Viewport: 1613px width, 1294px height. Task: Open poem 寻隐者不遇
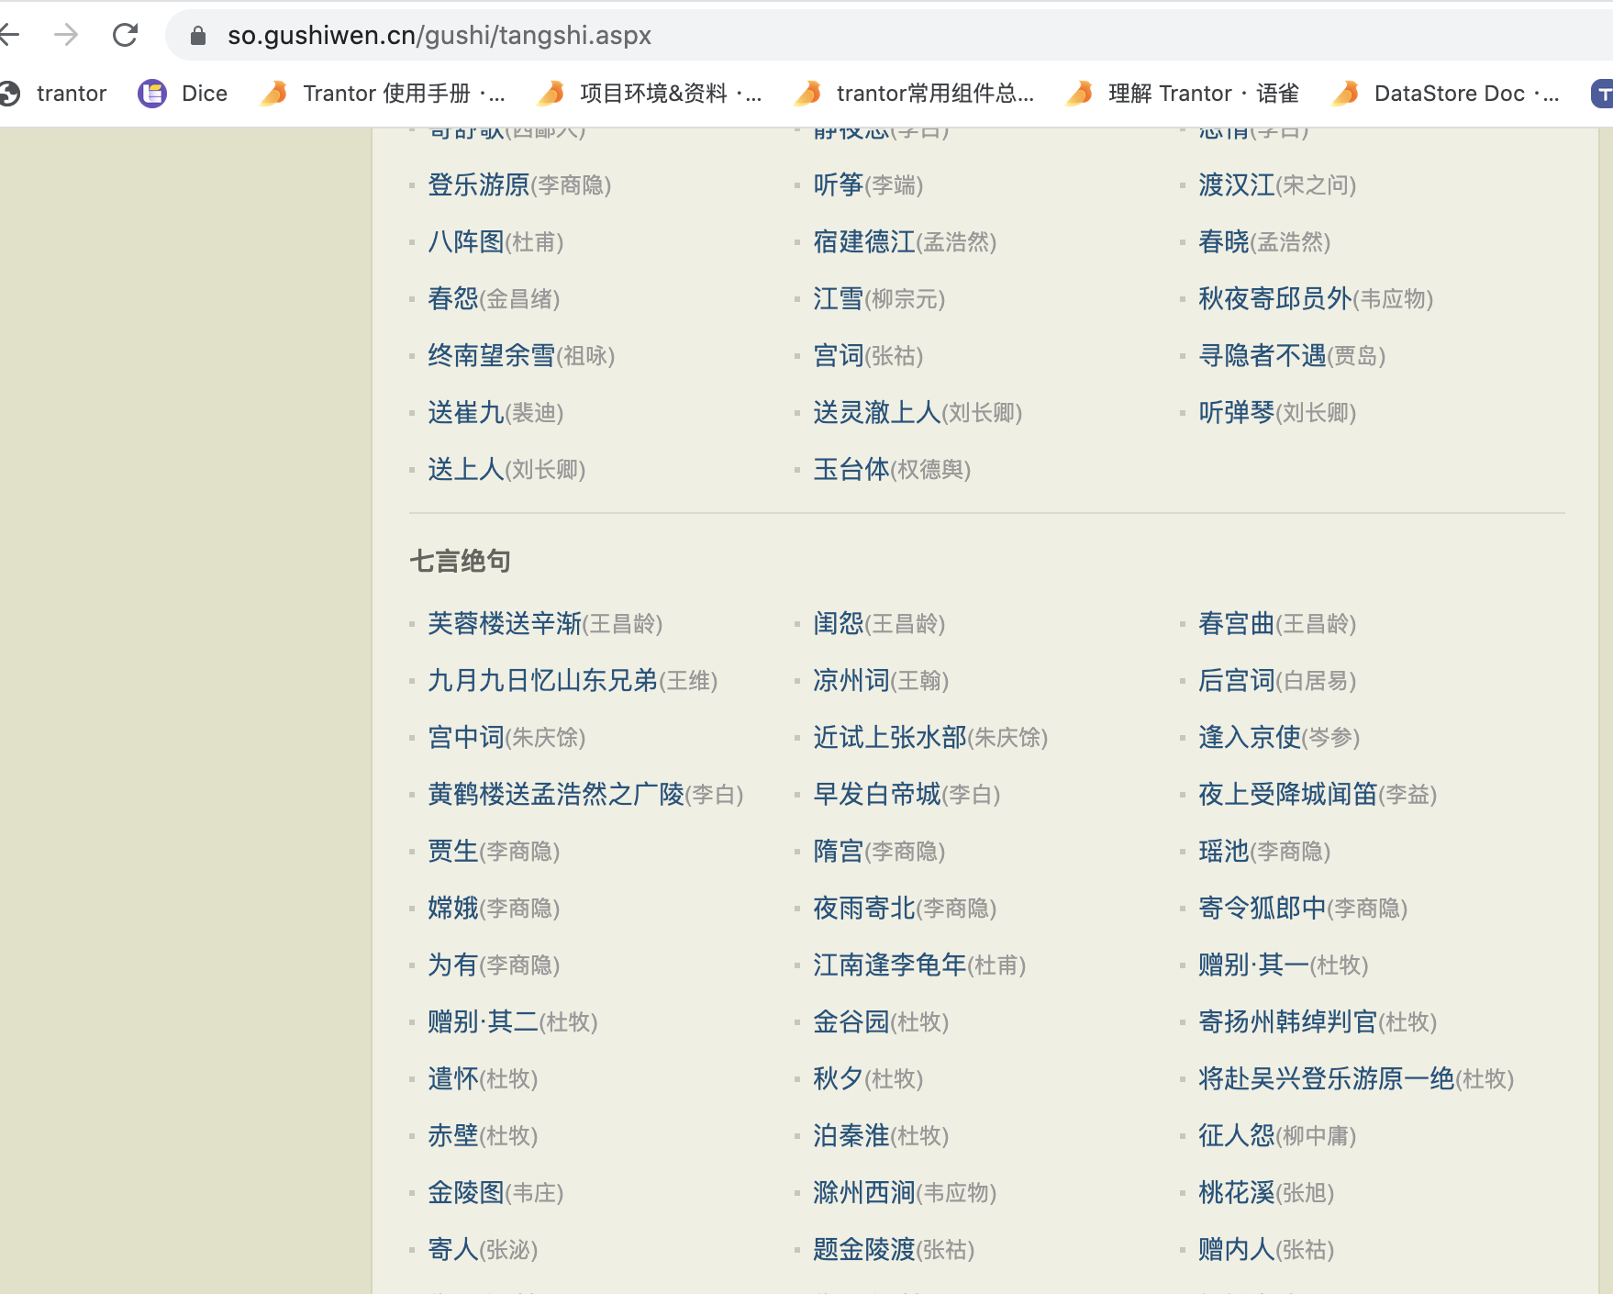1263,356
